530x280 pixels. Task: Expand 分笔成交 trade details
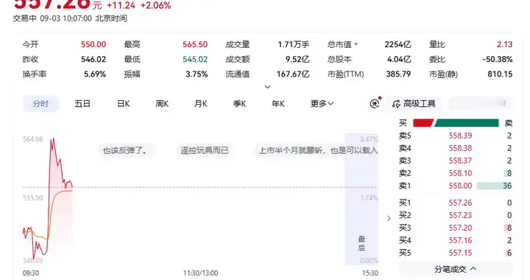pos(456,269)
